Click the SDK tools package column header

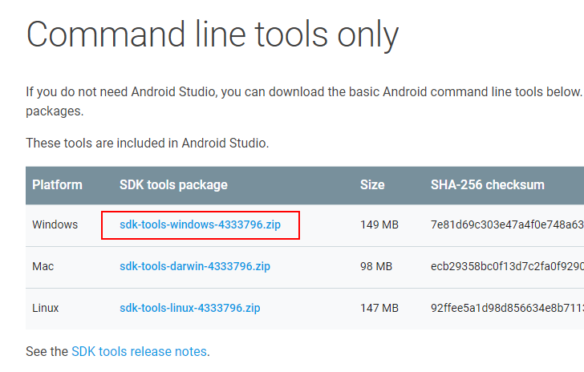tap(173, 184)
